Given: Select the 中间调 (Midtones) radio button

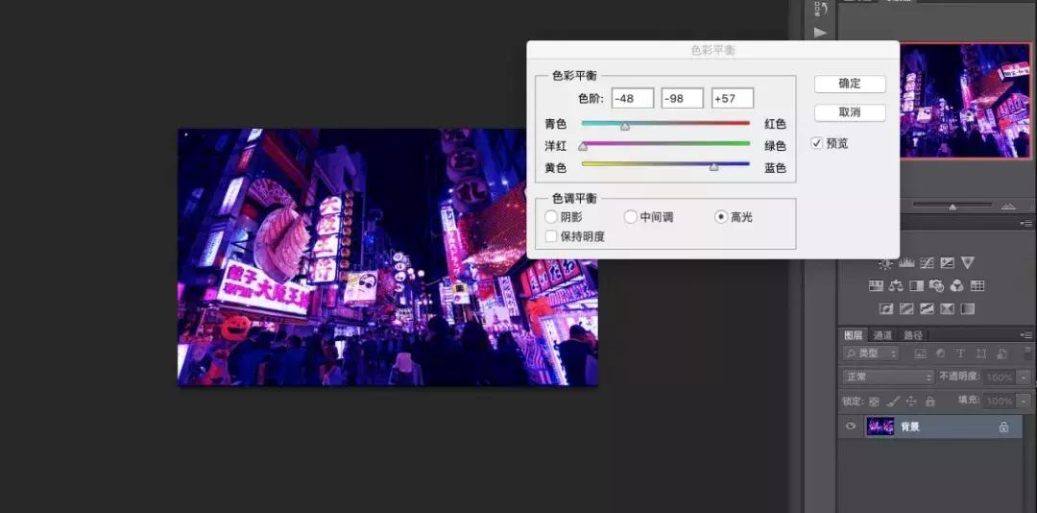Looking at the screenshot, I should coord(631,217).
